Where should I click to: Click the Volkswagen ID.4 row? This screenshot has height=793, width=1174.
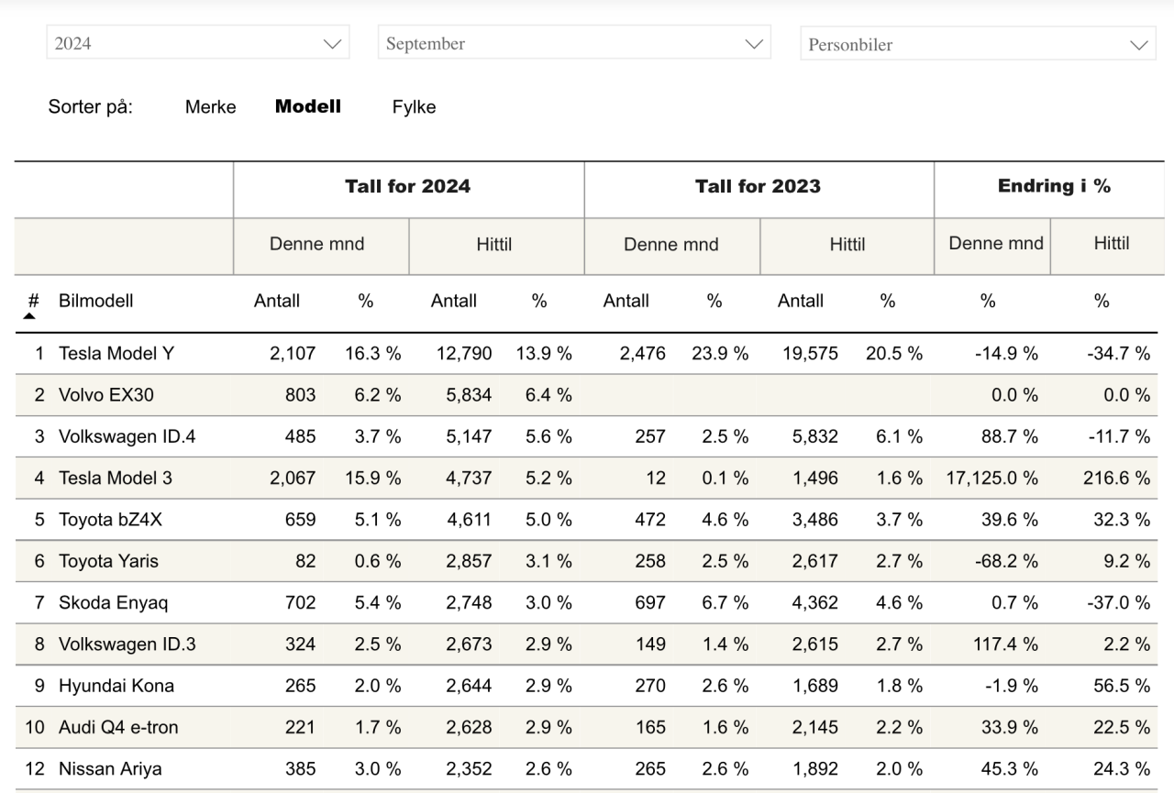tap(127, 437)
